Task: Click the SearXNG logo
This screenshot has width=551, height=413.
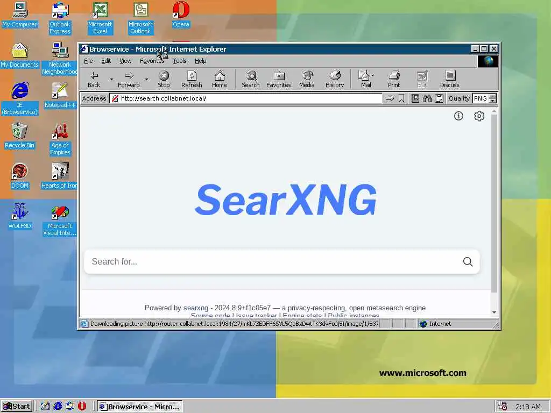Action: click(285, 200)
